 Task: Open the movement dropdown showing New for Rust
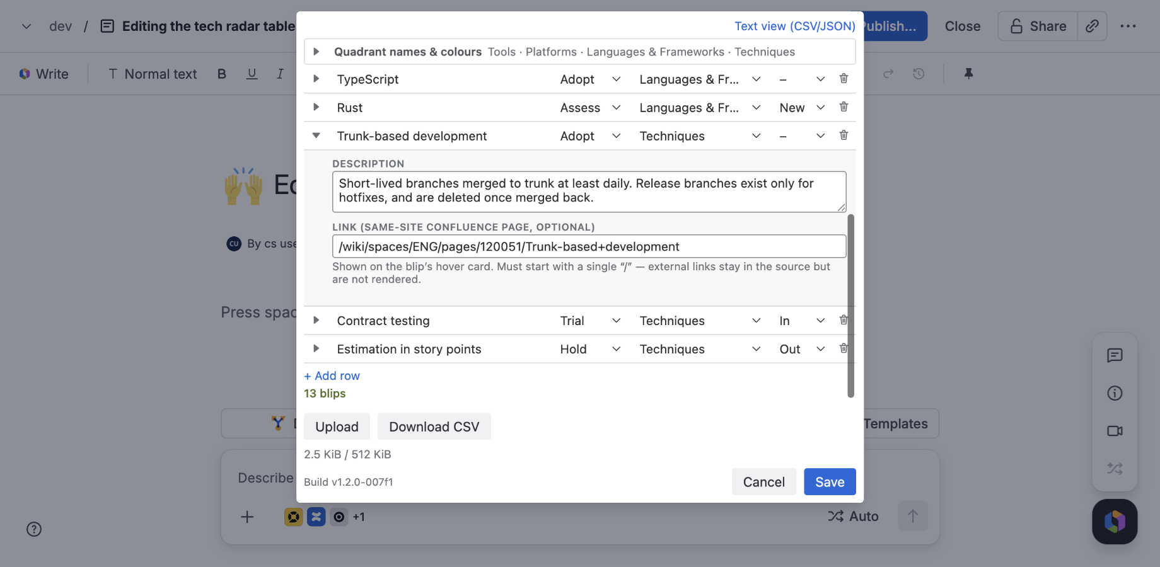(802, 108)
